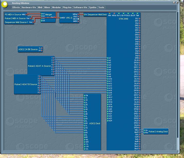
Task: Select the Pulsar2 Analog Dest label
Action: click(x=158, y=131)
